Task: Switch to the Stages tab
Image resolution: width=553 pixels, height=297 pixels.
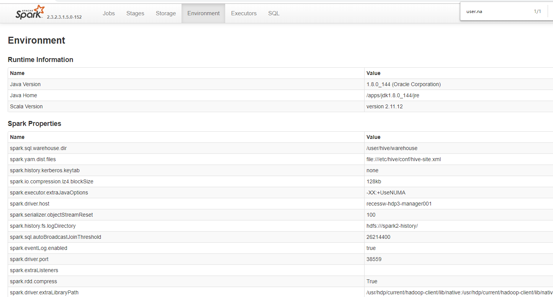Action: point(135,13)
